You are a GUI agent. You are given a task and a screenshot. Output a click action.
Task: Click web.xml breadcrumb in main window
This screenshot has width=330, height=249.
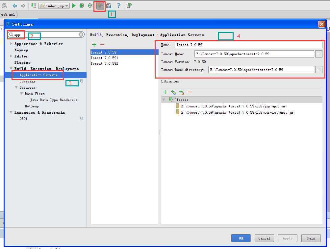coord(8,14)
